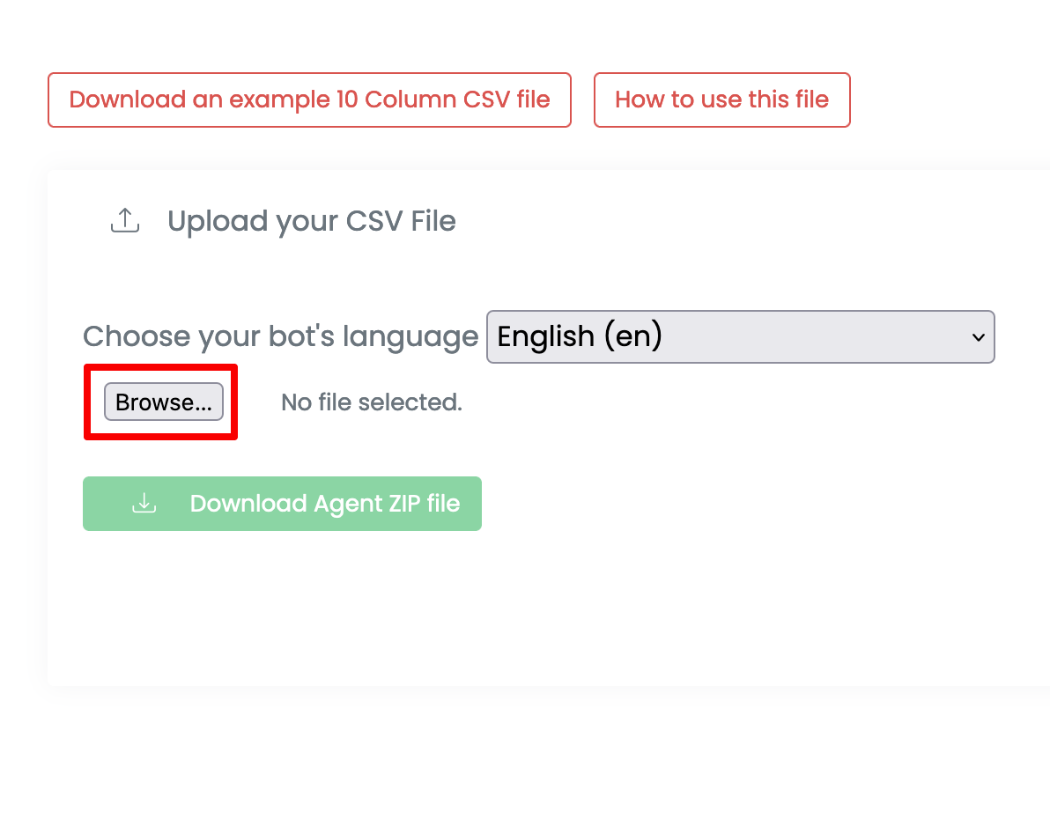The height and width of the screenshot is (826, 1050).
Task: Select English (en) in the language field
Action: [740, 337]
